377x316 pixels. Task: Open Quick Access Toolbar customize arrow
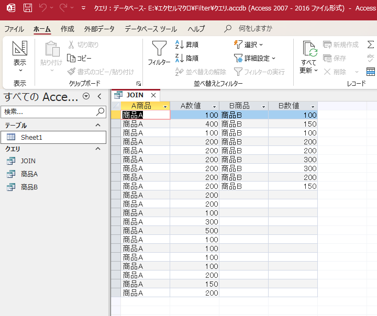(83, 8)
